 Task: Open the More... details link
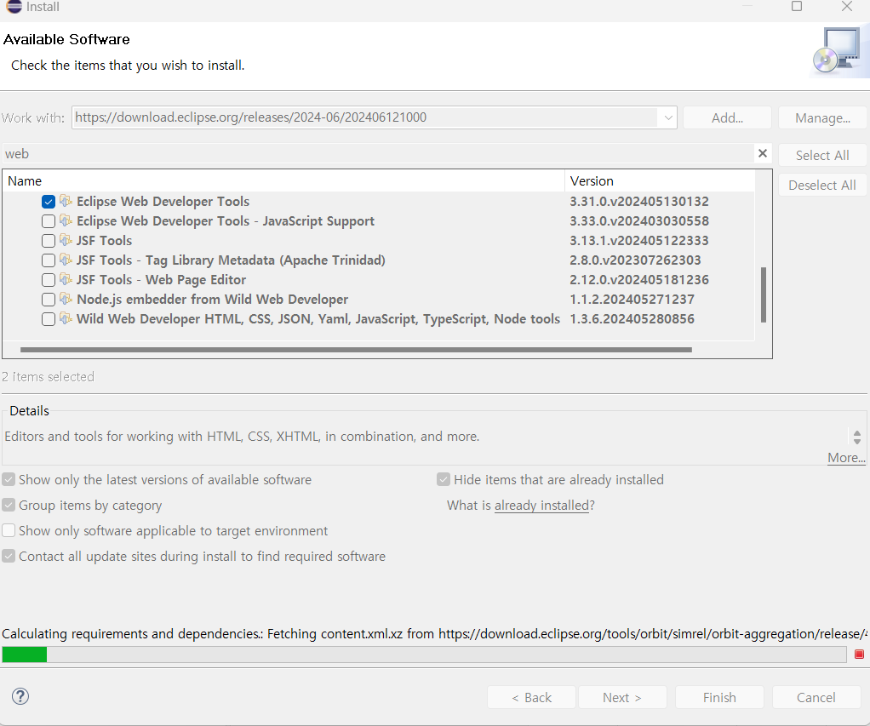[x=846, y=458]
